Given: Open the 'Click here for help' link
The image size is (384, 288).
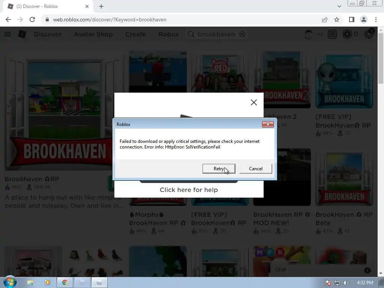Looking at the screenshot, I should pyautogui.click(x=189, y=190).
